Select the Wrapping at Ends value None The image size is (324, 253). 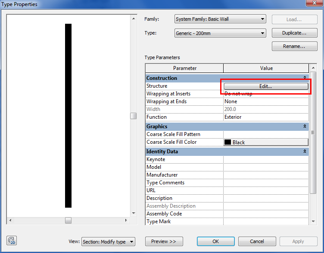(x=266, y=101)
